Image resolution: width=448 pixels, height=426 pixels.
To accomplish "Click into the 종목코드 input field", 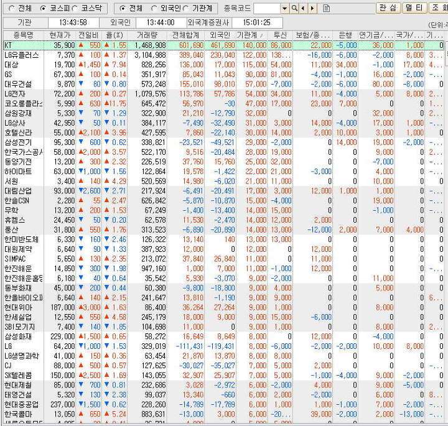I will point(267,8).
